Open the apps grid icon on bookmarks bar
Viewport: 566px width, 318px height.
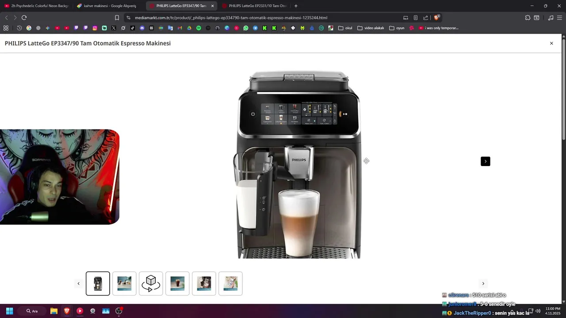(6, 28)
